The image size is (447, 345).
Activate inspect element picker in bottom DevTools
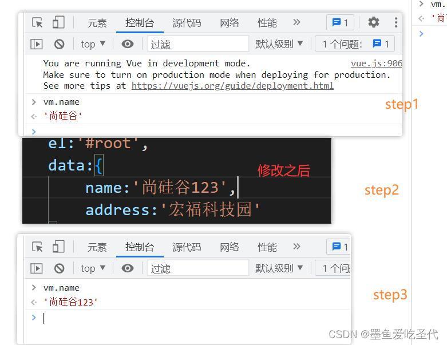pyautogui.click(x=37, y=247)
